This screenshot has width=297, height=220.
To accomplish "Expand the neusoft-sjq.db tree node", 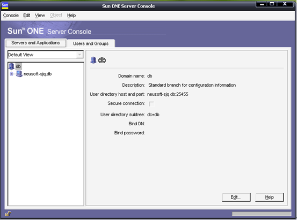I will point(12,74).
